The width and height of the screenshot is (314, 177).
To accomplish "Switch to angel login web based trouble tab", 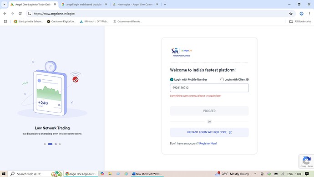I will tap(84, 5).
